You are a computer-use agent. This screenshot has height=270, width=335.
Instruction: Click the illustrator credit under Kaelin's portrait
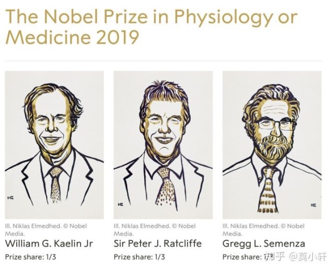click(46, 230)
